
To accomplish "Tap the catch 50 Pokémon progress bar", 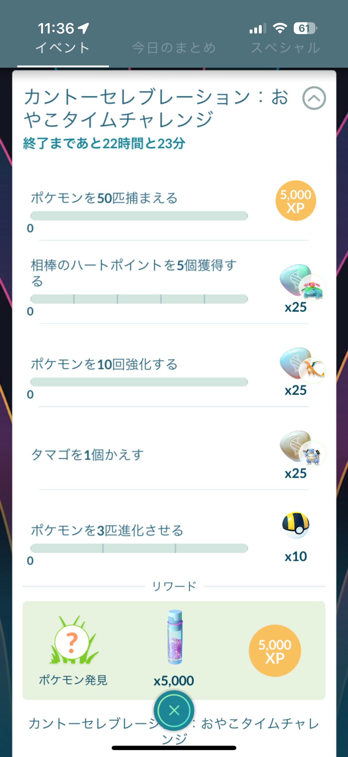I will tap(139, 216).
